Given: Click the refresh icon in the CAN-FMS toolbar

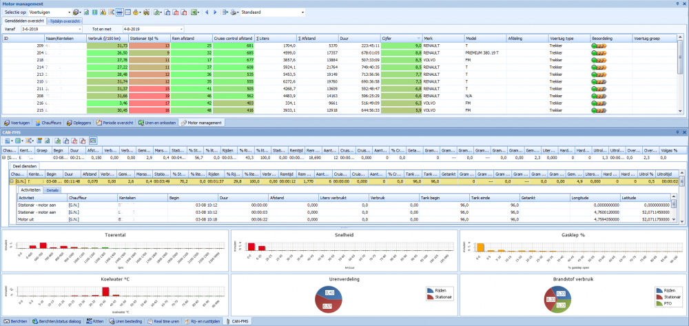Looking at the screenshot, I should pos(48,141).
